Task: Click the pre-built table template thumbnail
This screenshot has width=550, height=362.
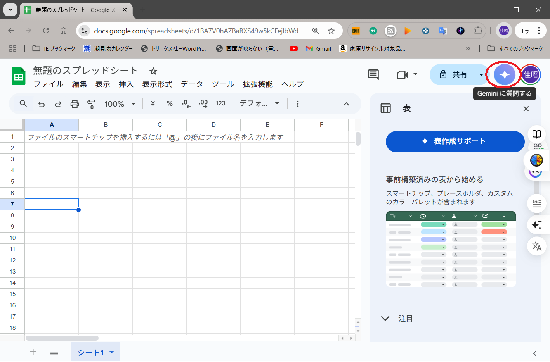Action: pos(451,249)
